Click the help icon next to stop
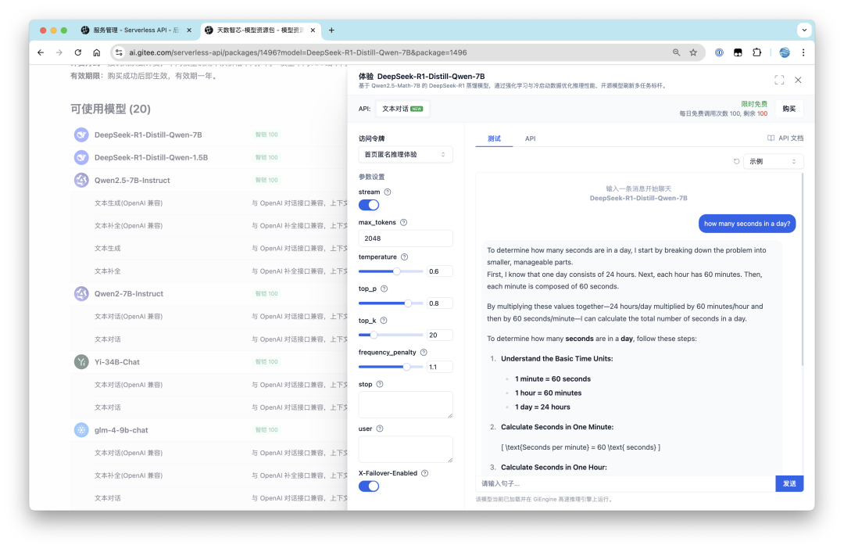Screen dimensions: 844x549 380,384
